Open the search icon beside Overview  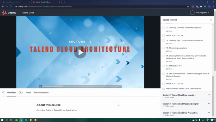pos(3,93)
